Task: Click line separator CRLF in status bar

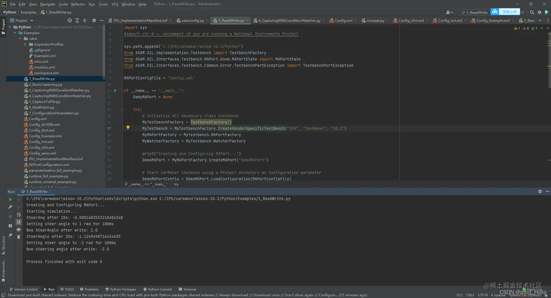Action: (470, 295)
